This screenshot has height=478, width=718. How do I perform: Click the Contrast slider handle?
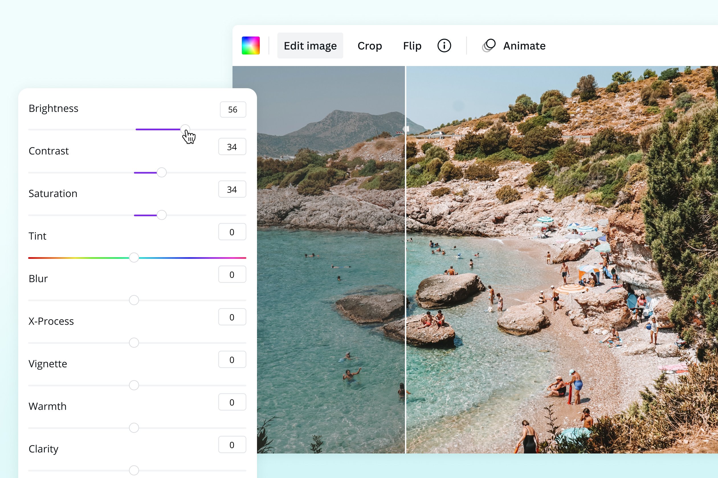(x=161, y=172)
